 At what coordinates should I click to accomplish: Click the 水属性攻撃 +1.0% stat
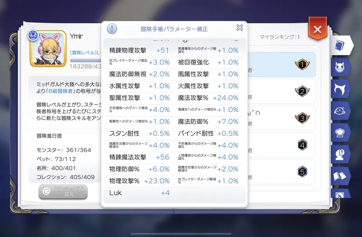[x=139, y=86]
